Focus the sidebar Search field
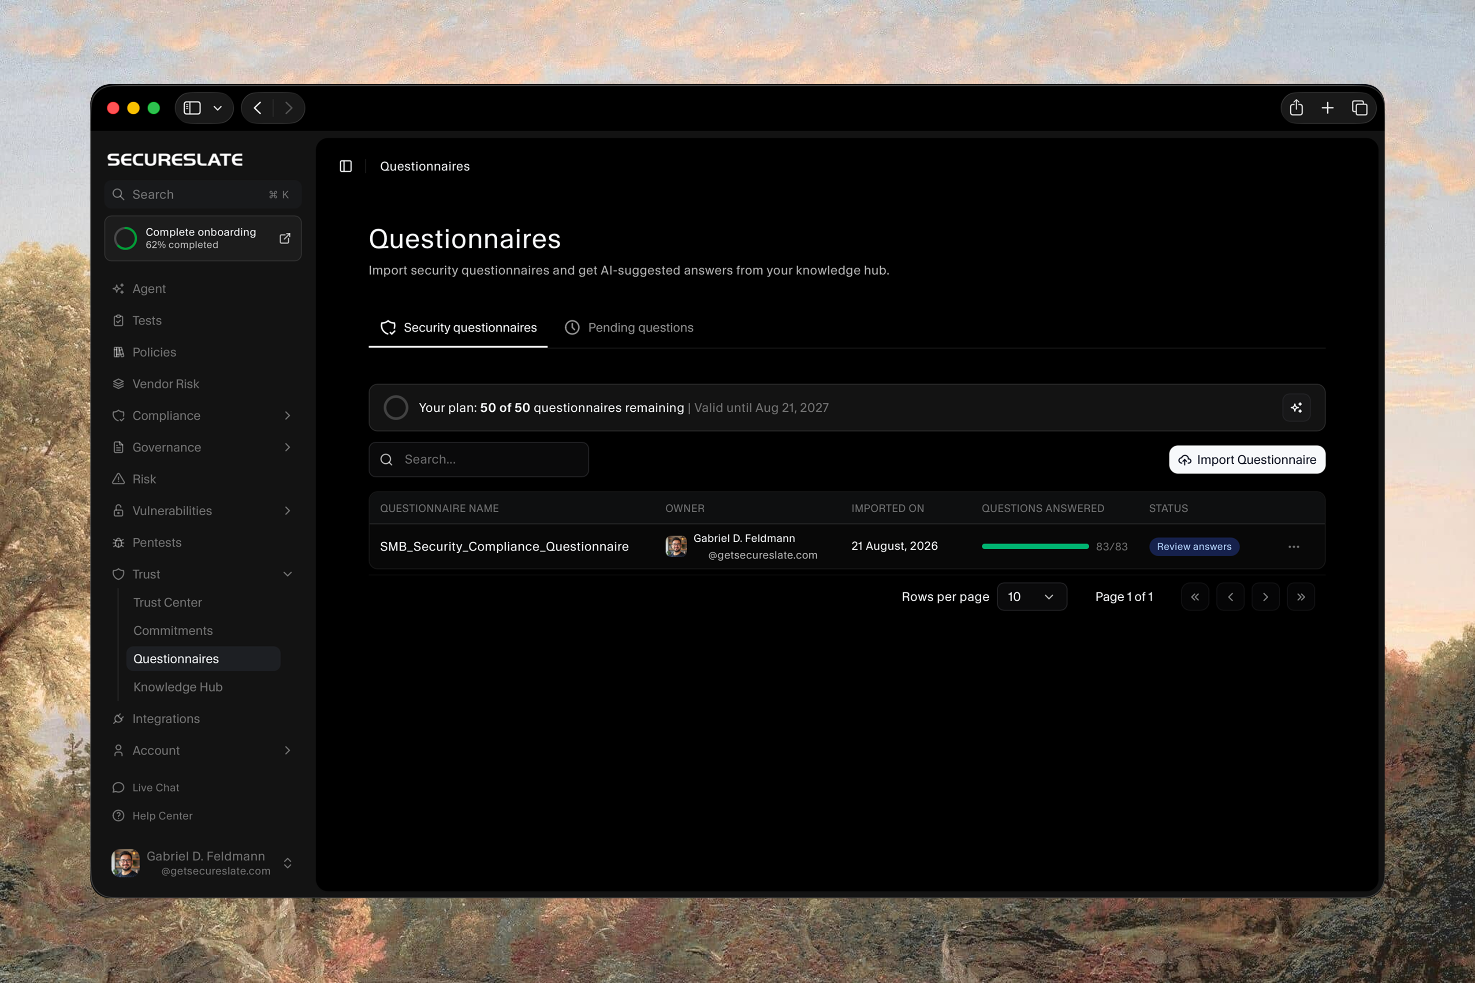 [202, 194]
